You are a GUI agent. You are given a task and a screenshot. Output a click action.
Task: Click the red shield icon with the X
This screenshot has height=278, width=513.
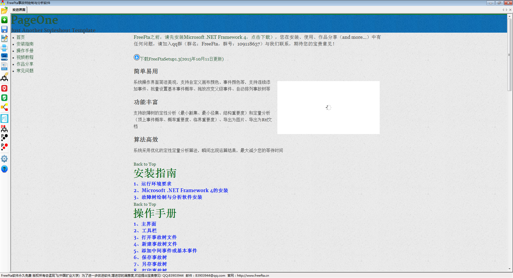tap(4, 88)
